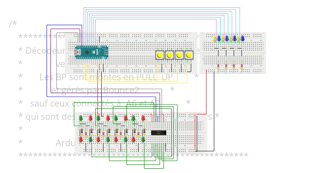The height and width of the screenshot is (173, 331).
Task: Select the Arduino Nano board
Action: [x=92, y=52]
